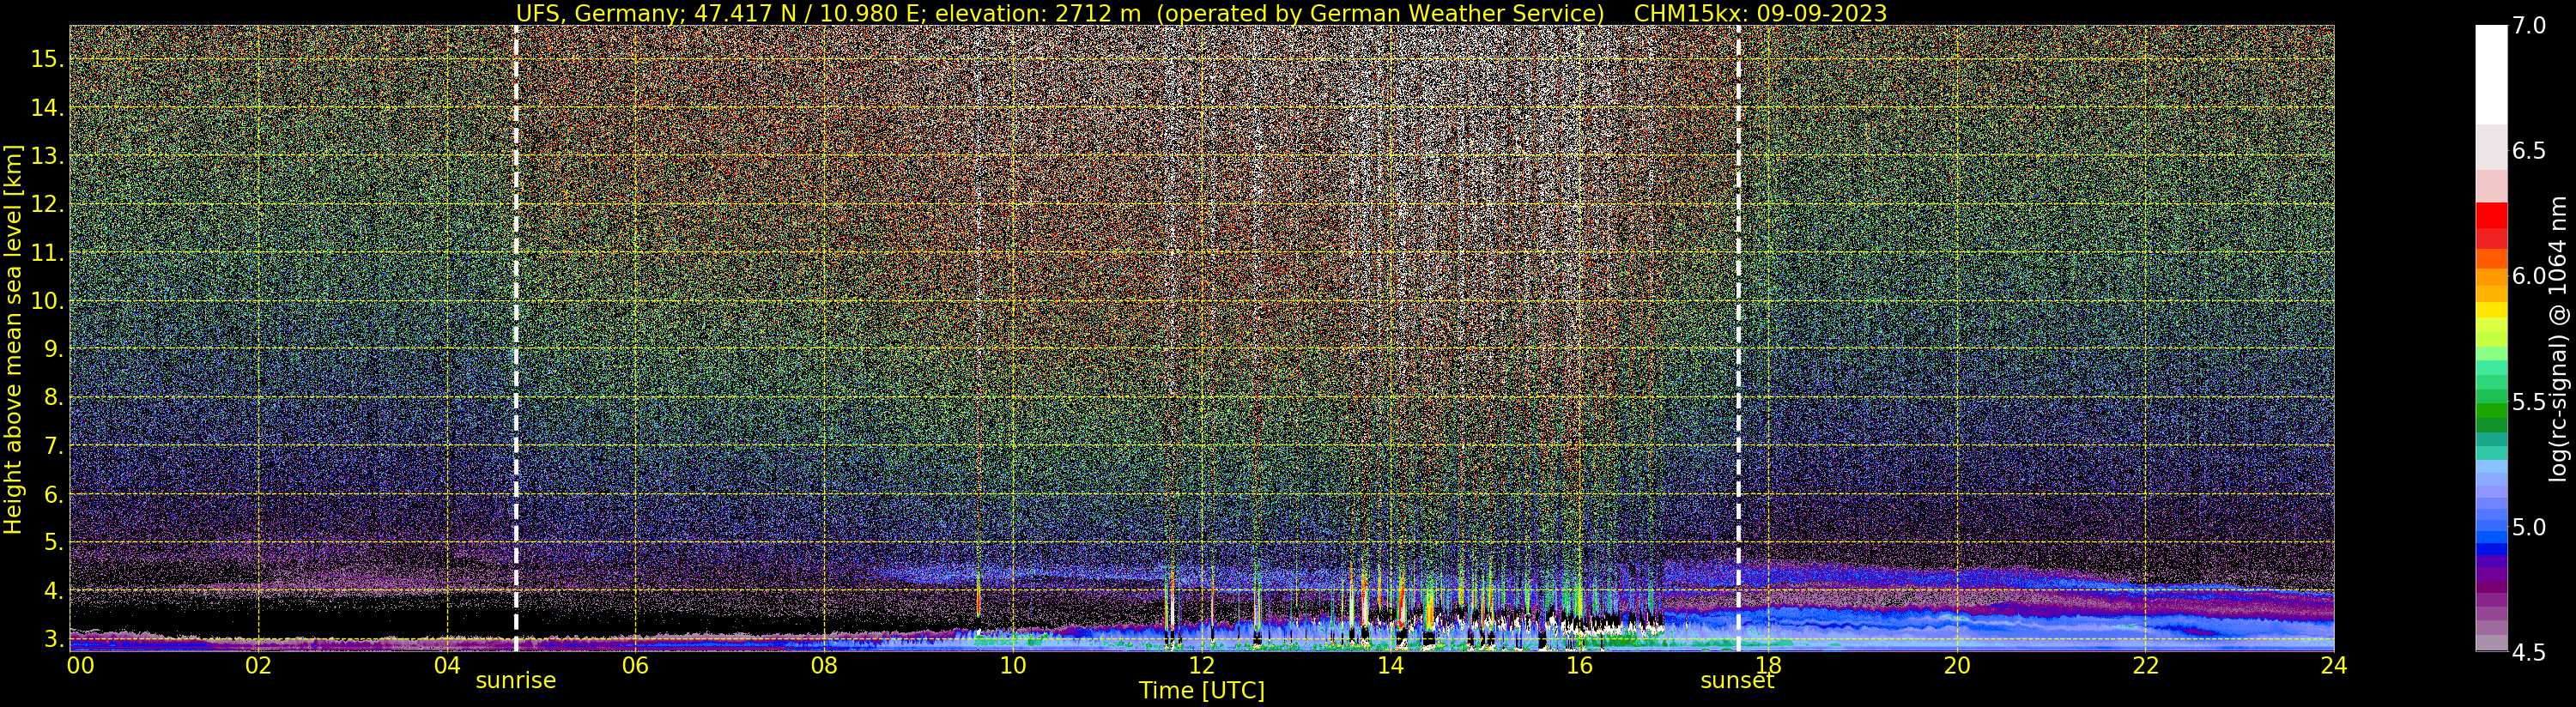Click the height axis tick '12.'
Screen dimensions: 2576x707
coord(47,204)
